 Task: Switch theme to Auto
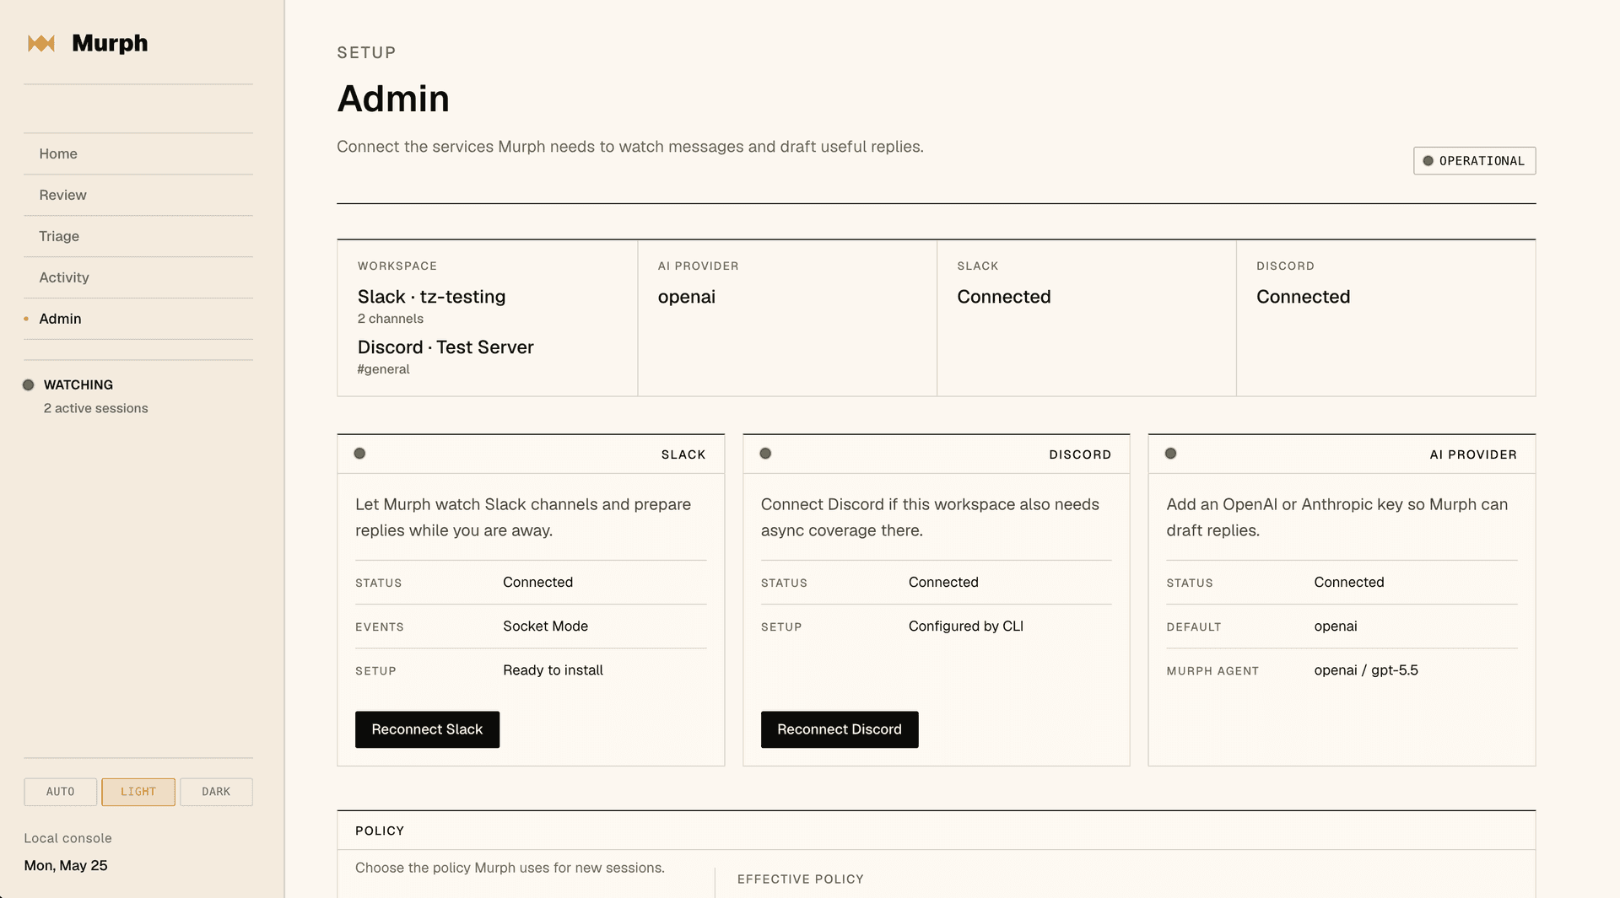[x=60, y=792]
